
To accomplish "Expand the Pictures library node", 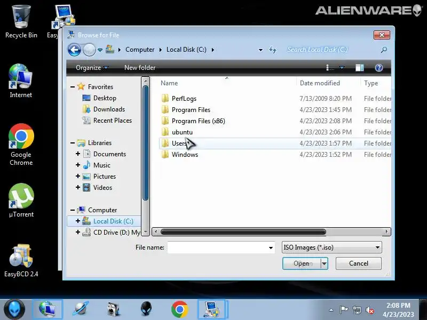I will click(x=78, y=177).
